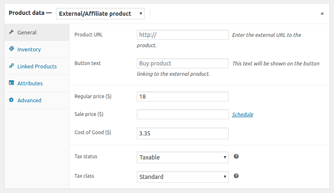Open the product type dropdown
This screenshot has width=334, height=193.
coord(100,14)
